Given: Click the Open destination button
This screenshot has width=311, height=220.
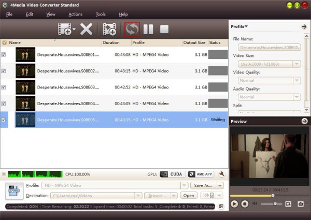Looking at the screenshot, I should click(x=189, y=196).
